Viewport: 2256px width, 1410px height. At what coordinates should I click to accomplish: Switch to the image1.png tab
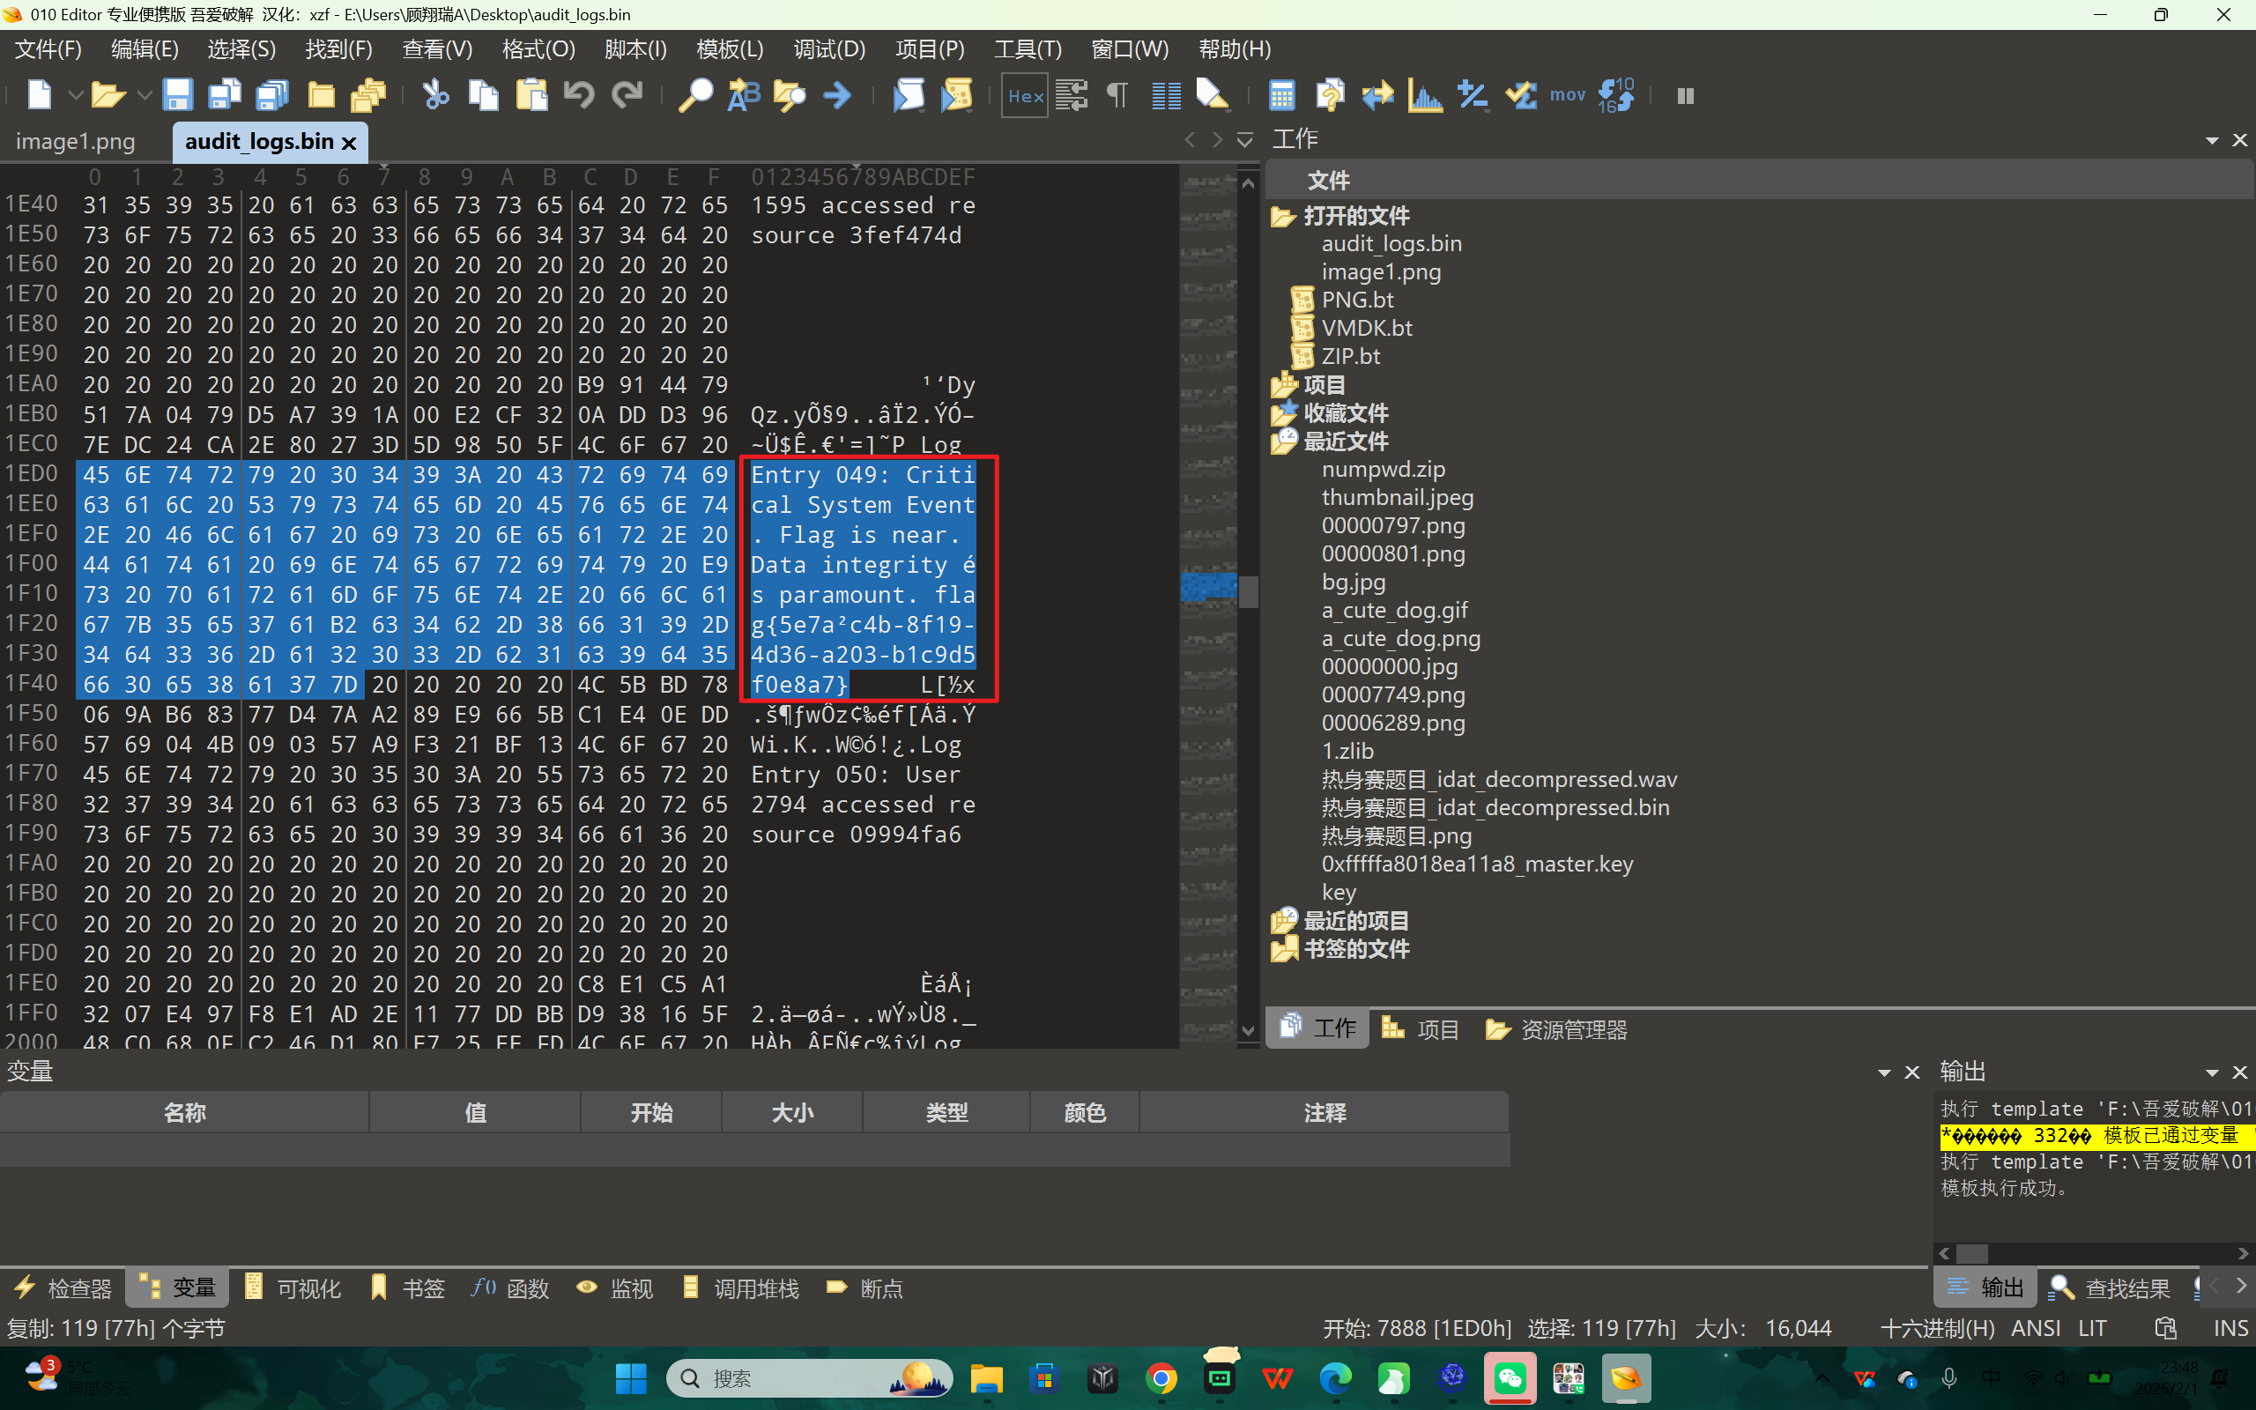[x=76, y=142]
